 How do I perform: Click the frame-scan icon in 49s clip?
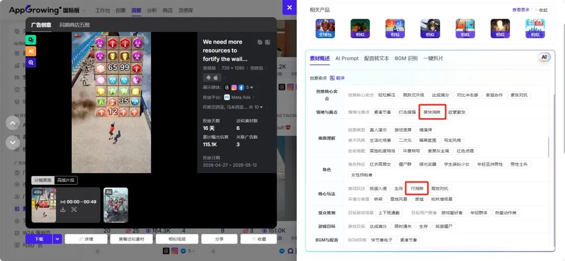[x=74, y=209]
